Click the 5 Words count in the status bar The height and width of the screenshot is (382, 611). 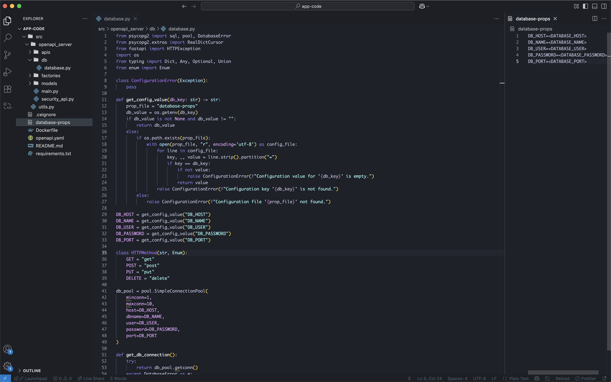[119, 378]
